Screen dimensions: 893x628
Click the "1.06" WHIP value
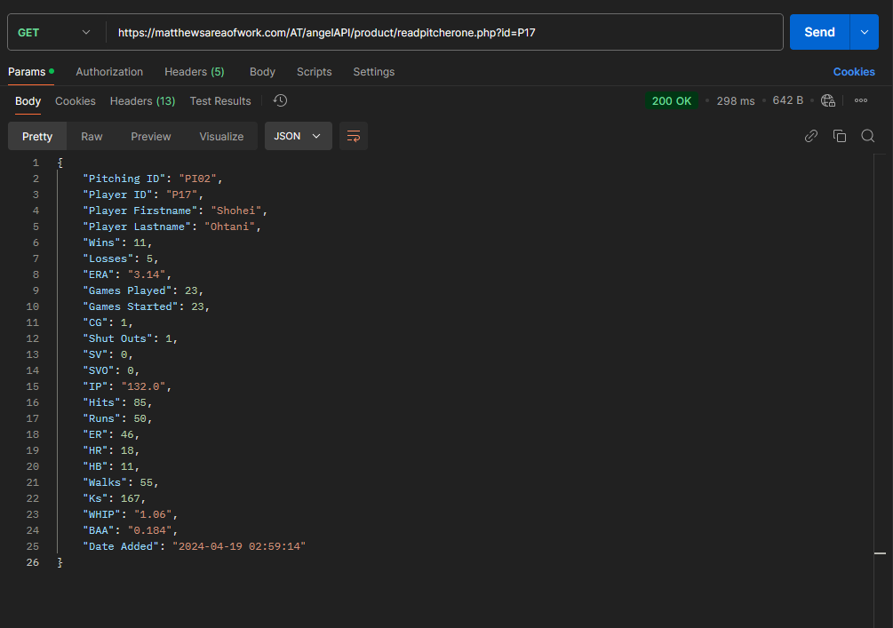pyautogui.click(x=153, y=514)
